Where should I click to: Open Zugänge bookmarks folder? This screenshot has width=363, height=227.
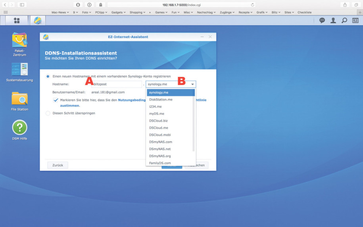click(x=227, y=12)
